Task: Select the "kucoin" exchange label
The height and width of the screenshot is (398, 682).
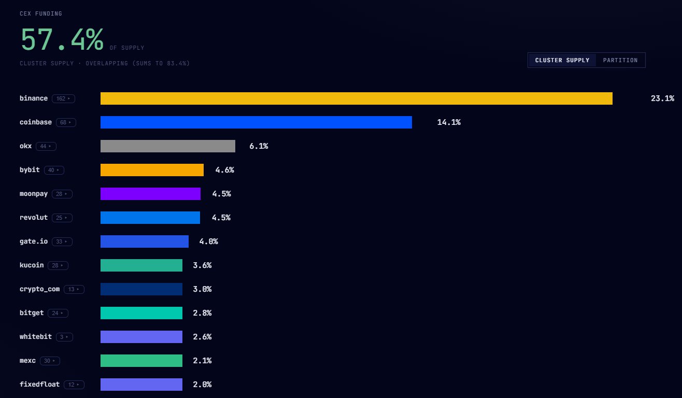Action: point(32,265)
